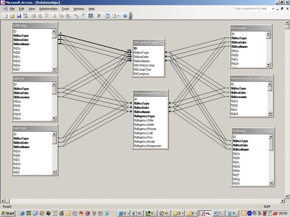Click the tblHTUA list scroll-down arrow
Viewport: 290px width, 217px height.
pos(54,172)
